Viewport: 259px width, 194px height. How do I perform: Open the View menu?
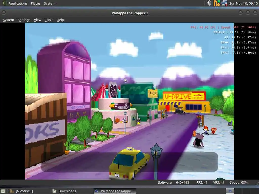point(37,20)
